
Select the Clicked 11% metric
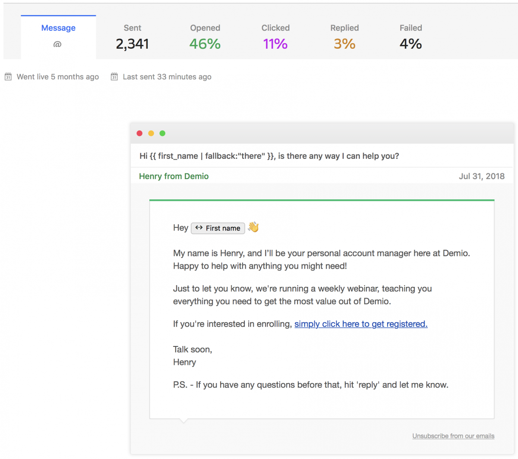tap(275, 37)
